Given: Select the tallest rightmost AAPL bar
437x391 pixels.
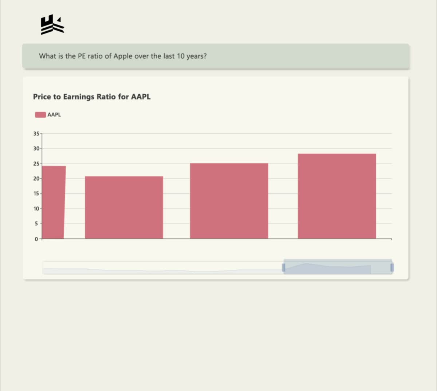Looking at the screenshot, I should (337, 196).
